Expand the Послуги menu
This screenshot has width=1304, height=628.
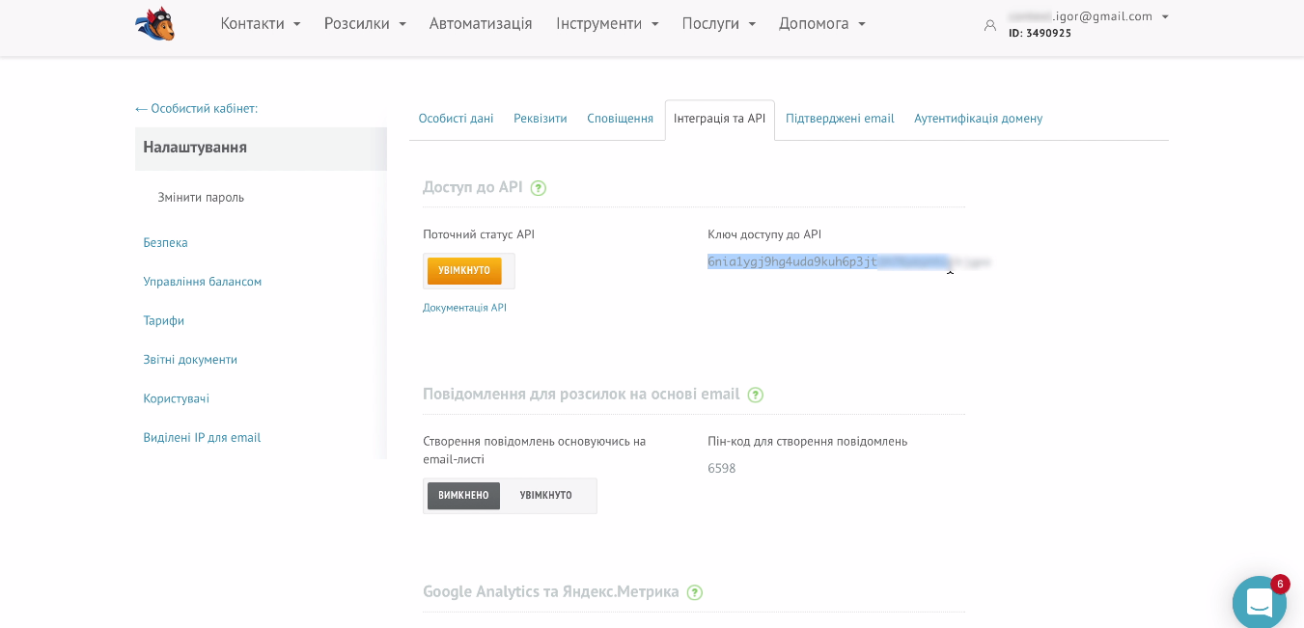718,24
